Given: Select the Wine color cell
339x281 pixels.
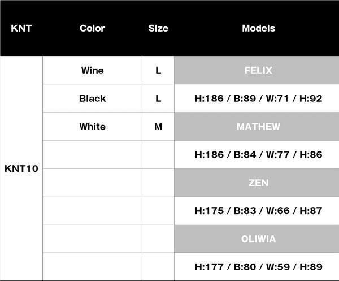Looking at the screenshot, I should point(92,70).
